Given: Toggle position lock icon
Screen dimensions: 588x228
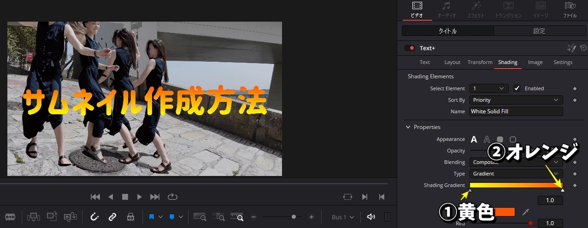Looking at the screenshot, I should (x=130, y=217).
